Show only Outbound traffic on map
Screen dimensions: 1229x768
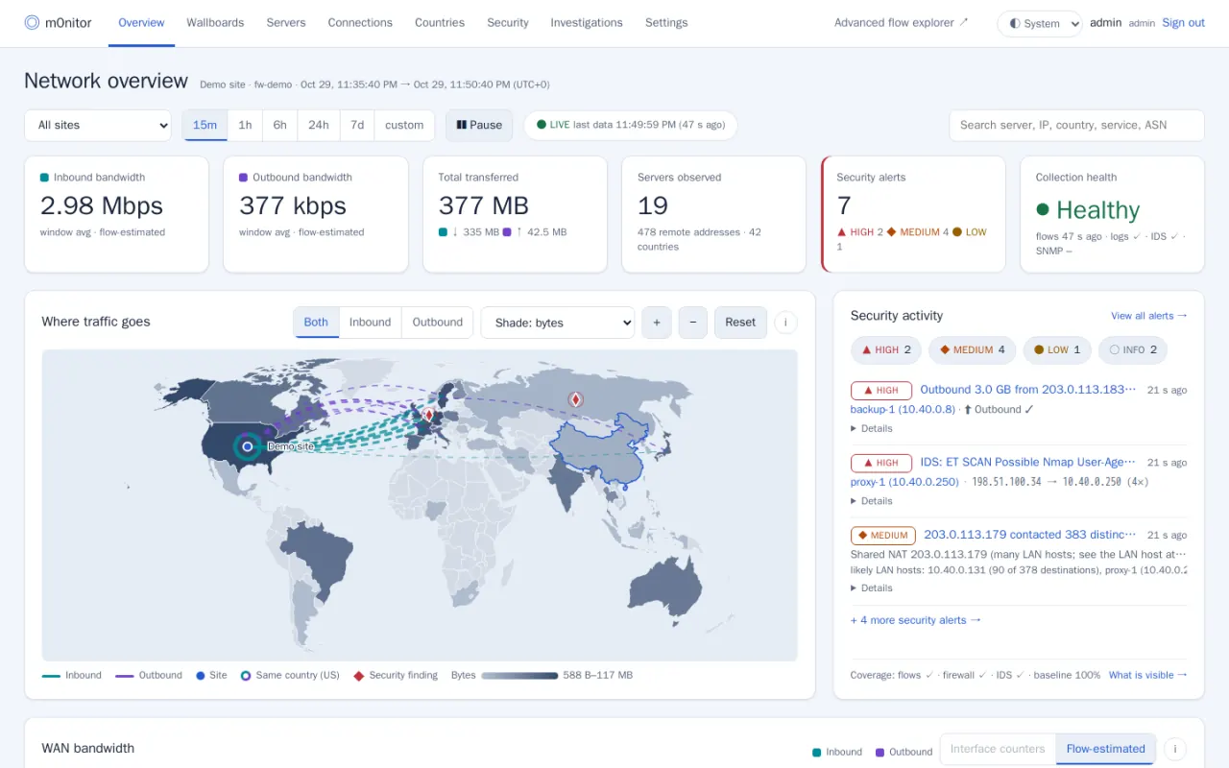click(x=438, y=323)
